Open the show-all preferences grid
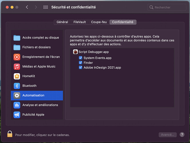 [x=46, y=7]
